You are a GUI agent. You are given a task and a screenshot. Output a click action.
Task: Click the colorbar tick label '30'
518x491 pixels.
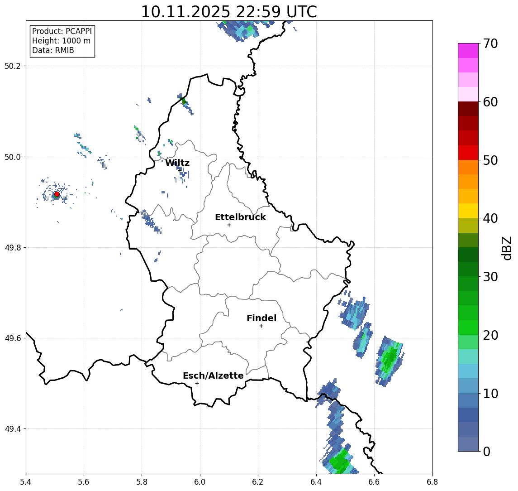[x=490, y=277]
